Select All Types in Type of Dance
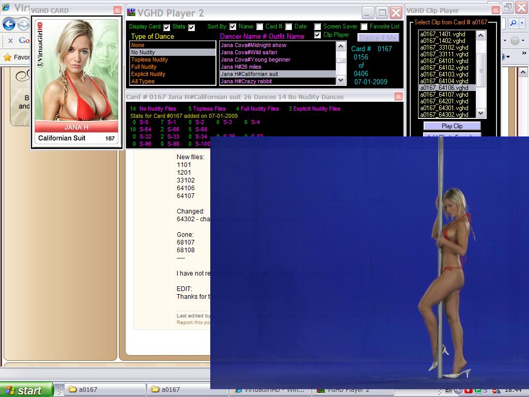 [173, 81]
